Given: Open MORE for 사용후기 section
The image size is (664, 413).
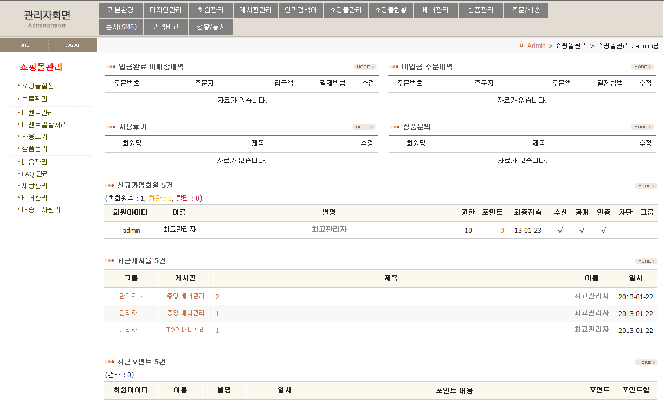Looking at the screenshot, I should [x=364, y=127].
